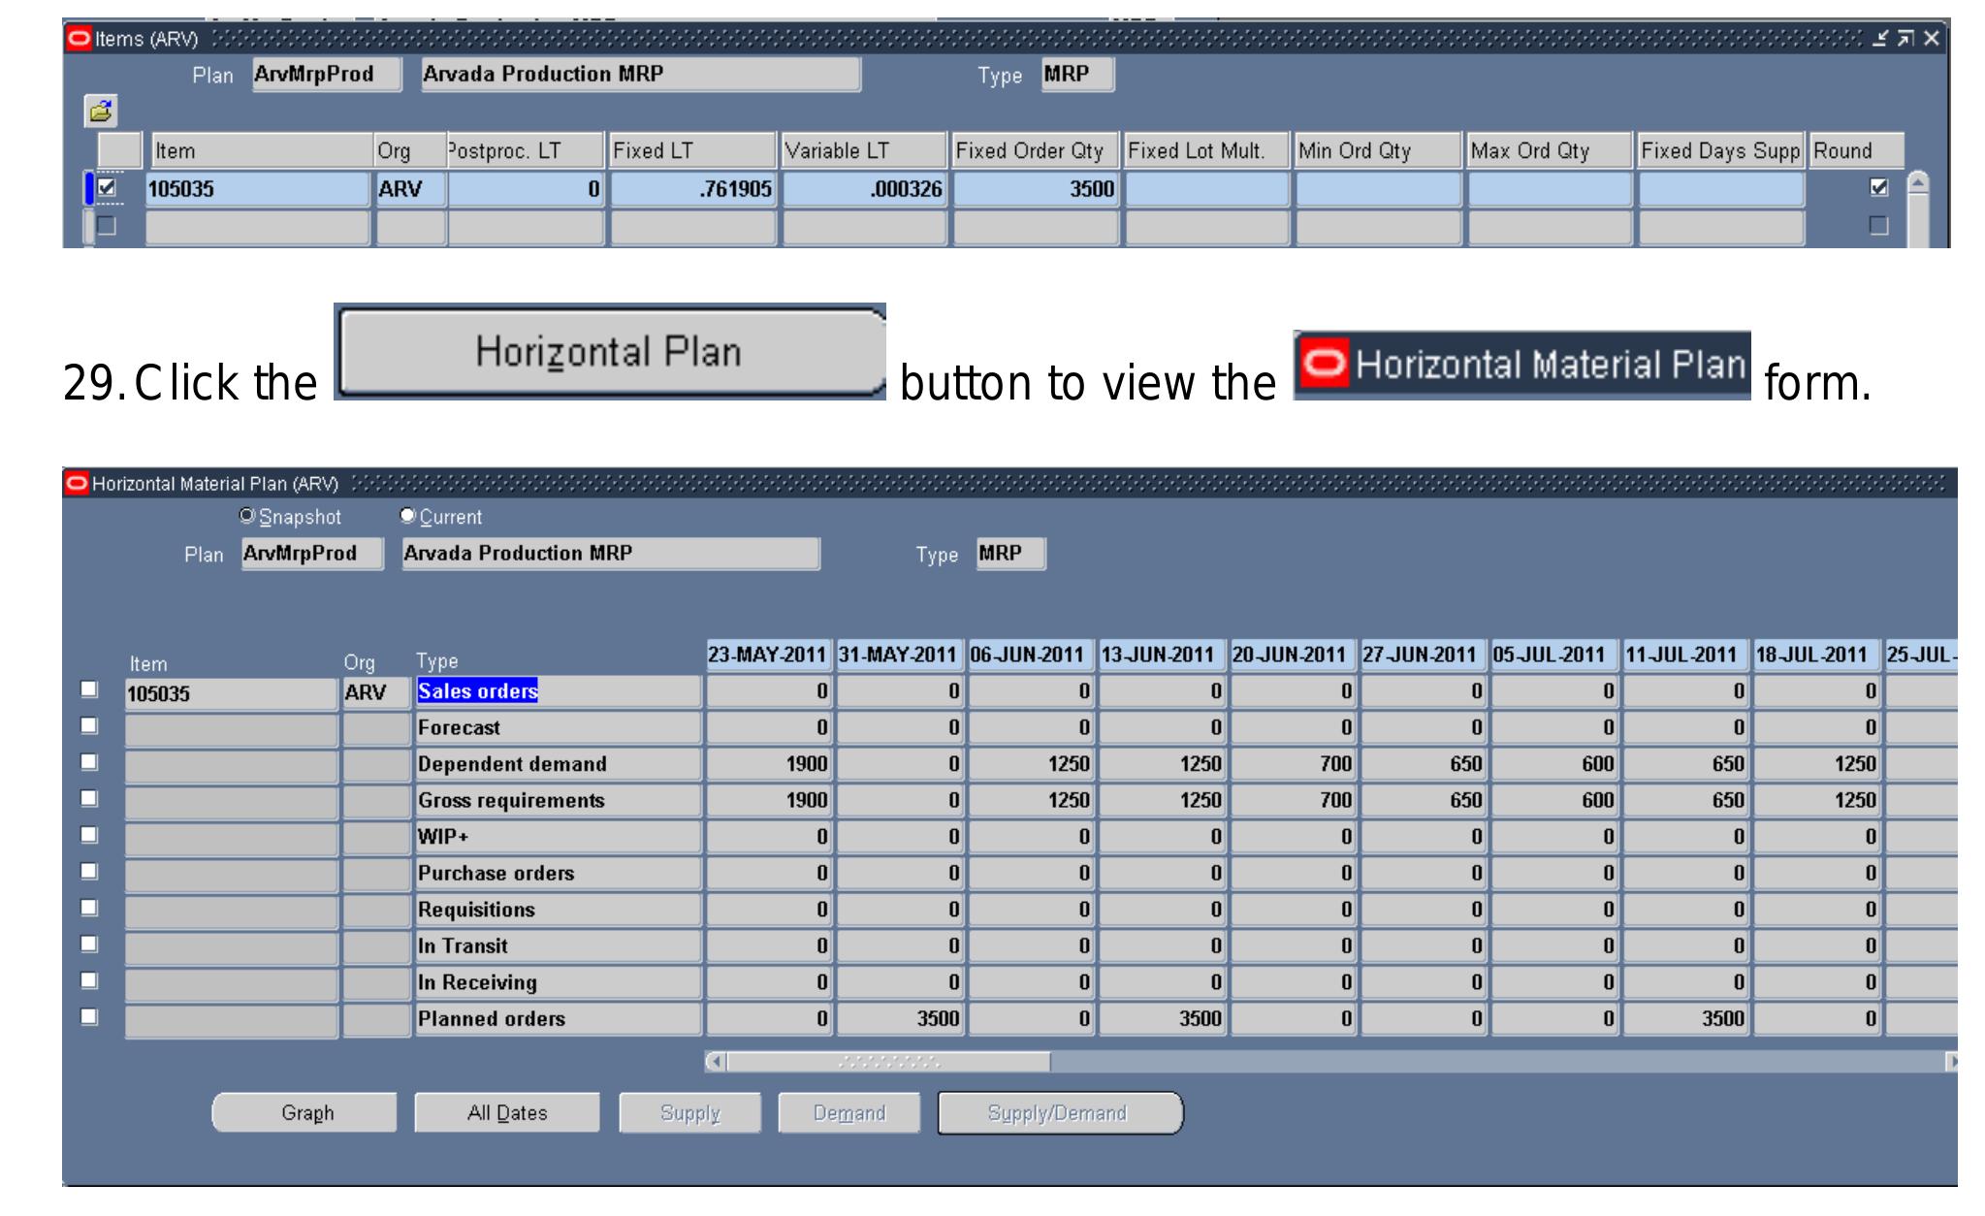Click the Oracle logo on the Horizontal Material Plan title bar
This screenshot has width=1985, height=1216.
76,481
